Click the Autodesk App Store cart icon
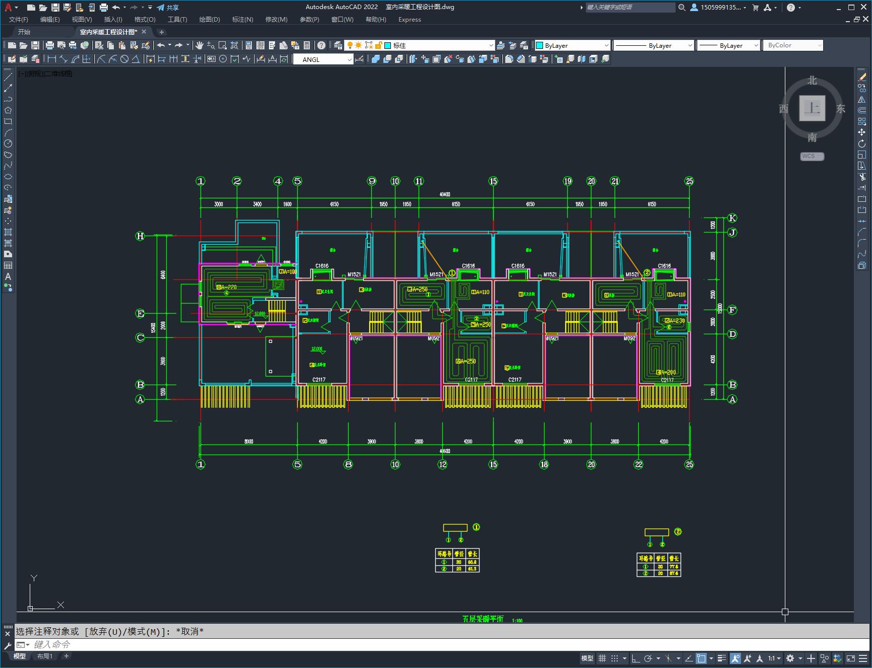The width and height of the screenshot is (872, 668). click(x=755, y=8)
